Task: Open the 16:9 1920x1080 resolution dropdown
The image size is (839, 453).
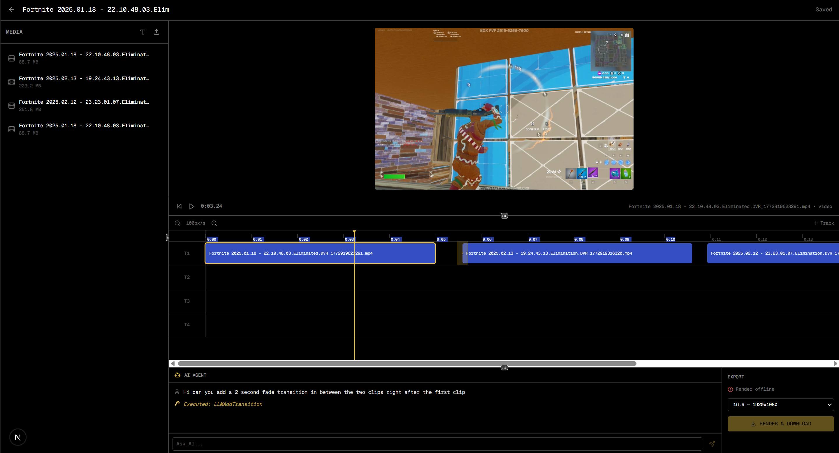Action: coord(780,404)
